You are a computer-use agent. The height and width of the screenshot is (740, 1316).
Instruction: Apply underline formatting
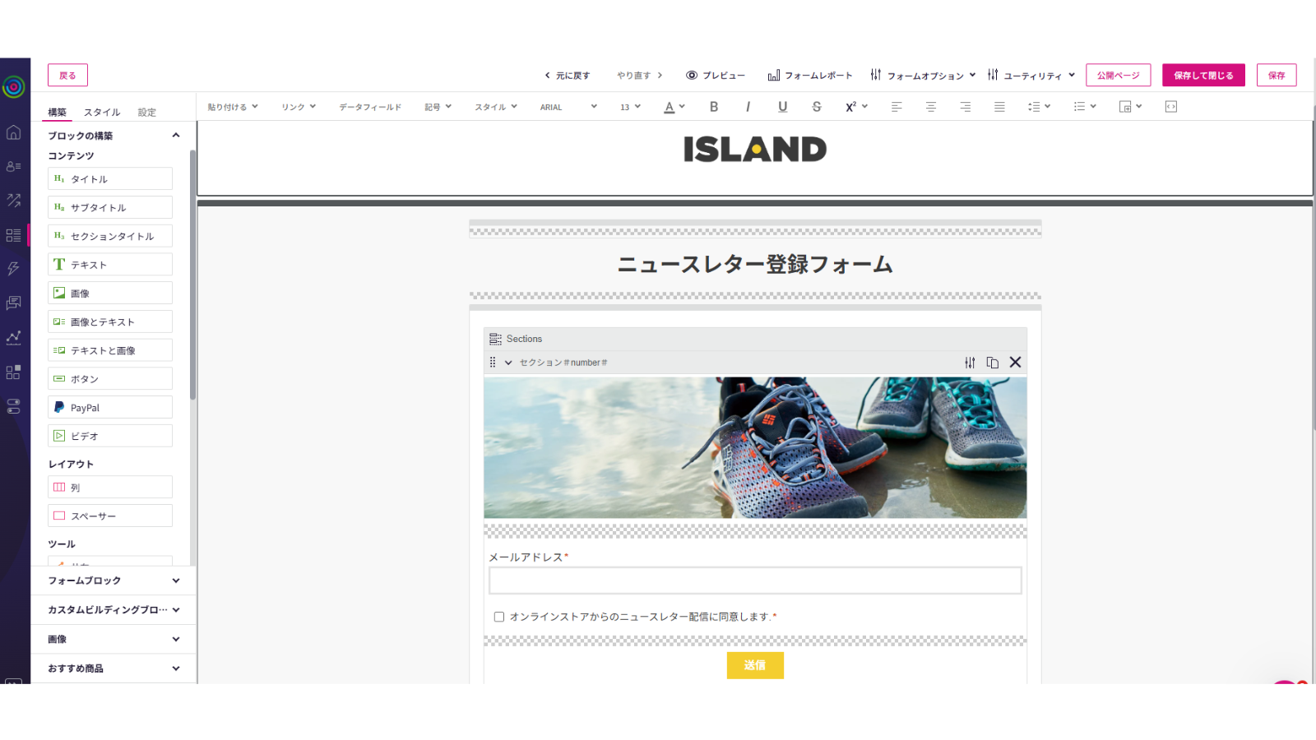(x=782, y=107)
